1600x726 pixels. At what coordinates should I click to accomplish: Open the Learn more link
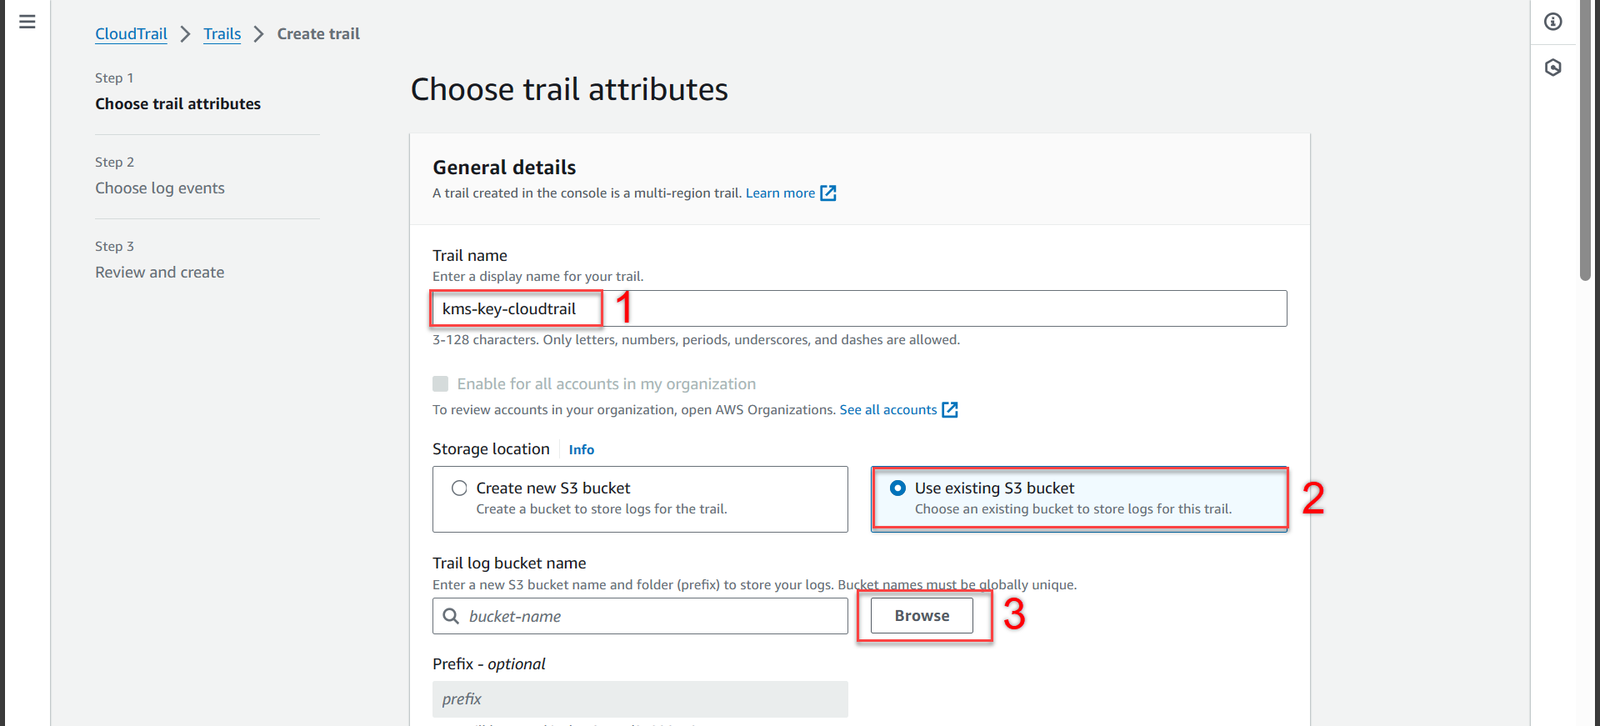(x=780, y=193)
